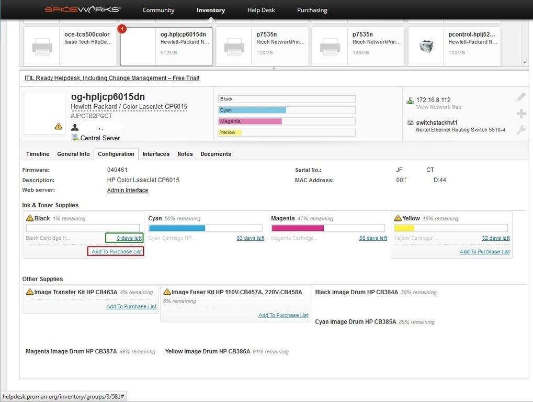The image size is (533, 402).
Task: Switch to the Interfaces tab
Action: [x=155, y=154]
